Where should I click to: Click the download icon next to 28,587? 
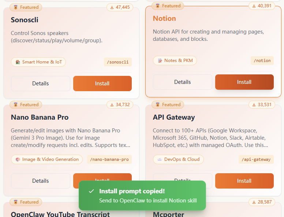[x=254, y=202]
